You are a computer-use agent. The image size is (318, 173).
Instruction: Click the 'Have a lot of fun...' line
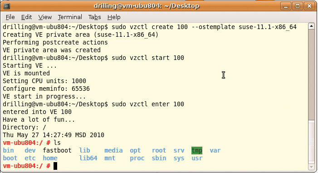pyautogui.click(x=39, y=119)
